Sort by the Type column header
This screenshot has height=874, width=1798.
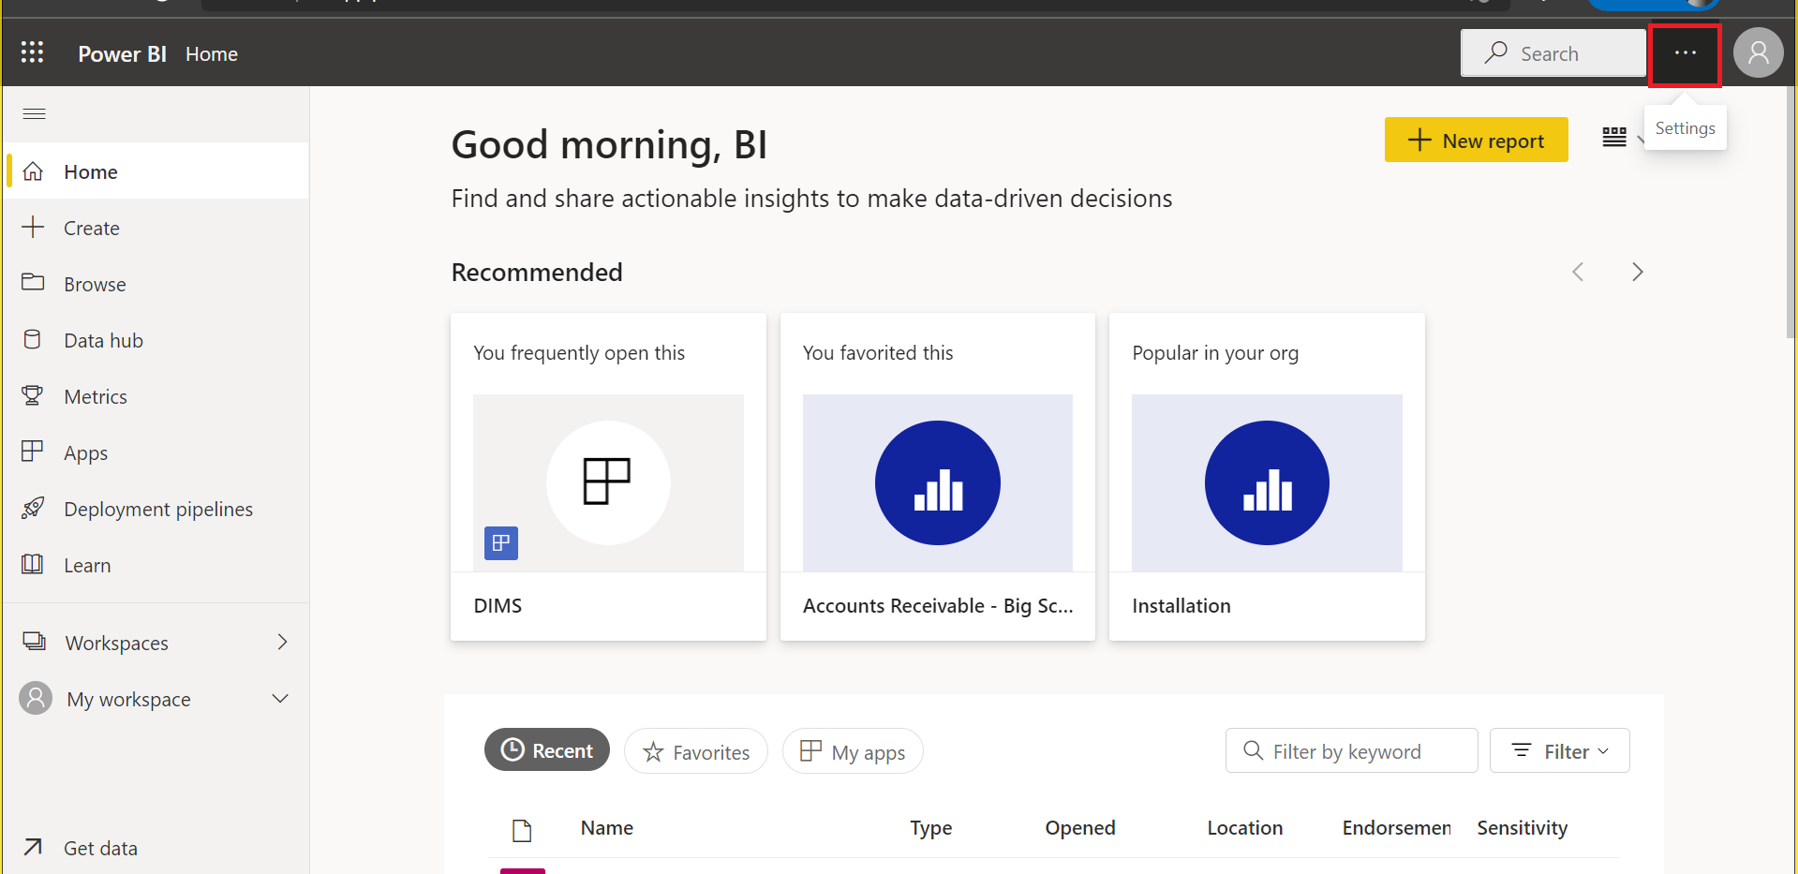[x=930, y=827]
